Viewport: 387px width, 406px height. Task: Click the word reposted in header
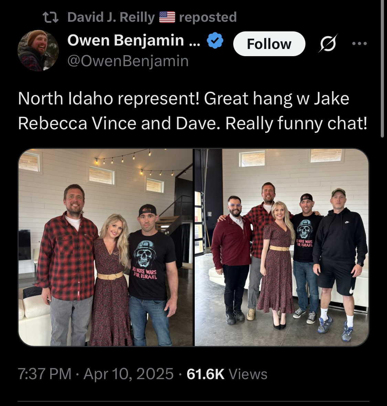pyautogui.click(x=208, y=17)
